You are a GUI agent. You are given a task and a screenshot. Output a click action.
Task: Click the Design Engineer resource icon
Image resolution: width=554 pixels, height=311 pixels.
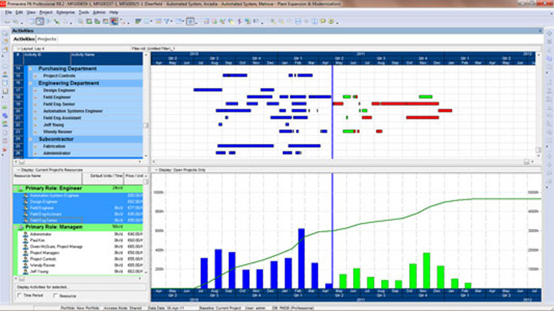coord(25,202)
